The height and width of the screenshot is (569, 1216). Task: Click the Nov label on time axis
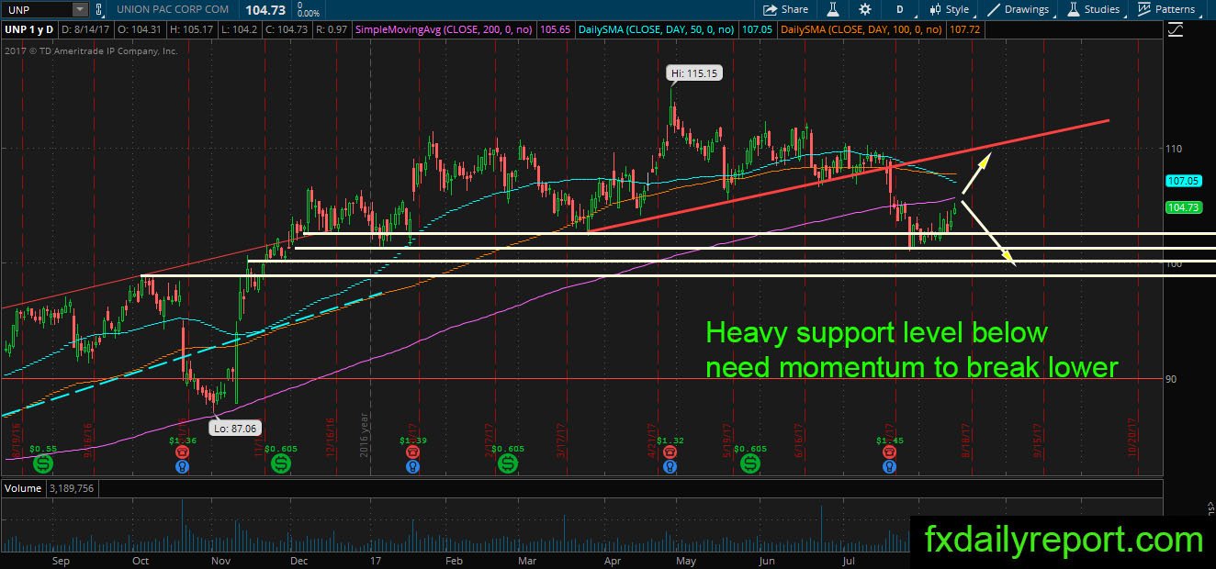click(x=220, y=559)
